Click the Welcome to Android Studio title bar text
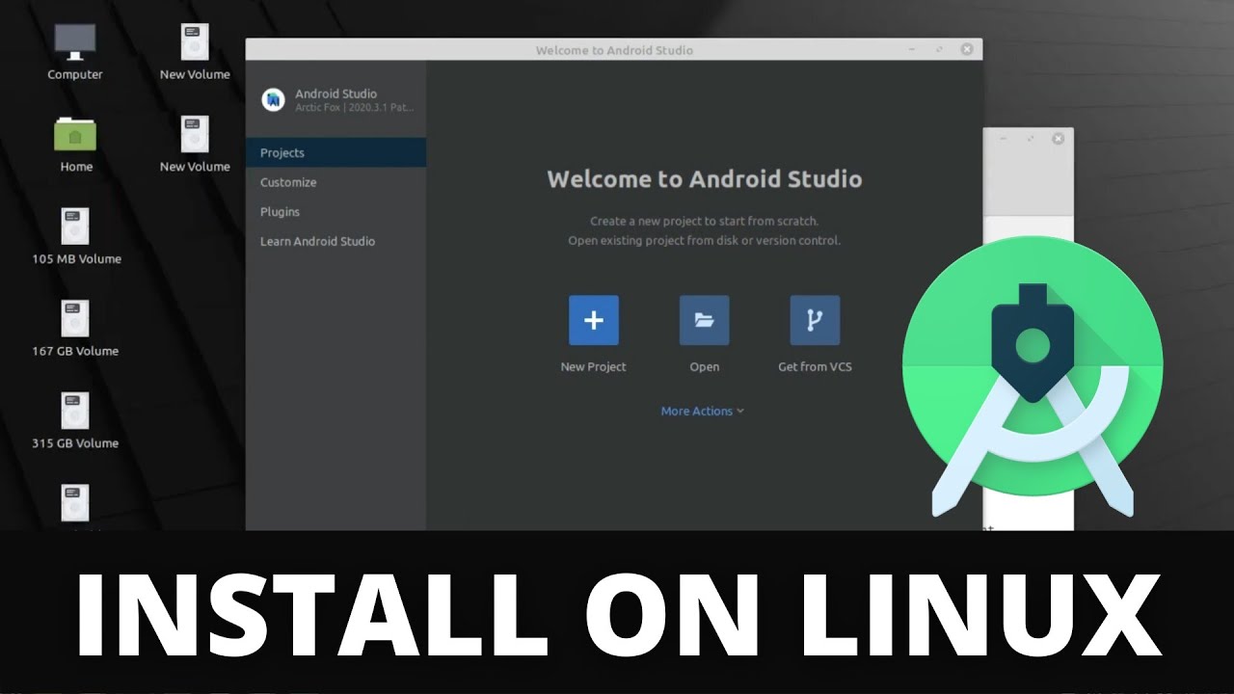The height and width of the screenshot is (694, 1234). tap(614, 50)
